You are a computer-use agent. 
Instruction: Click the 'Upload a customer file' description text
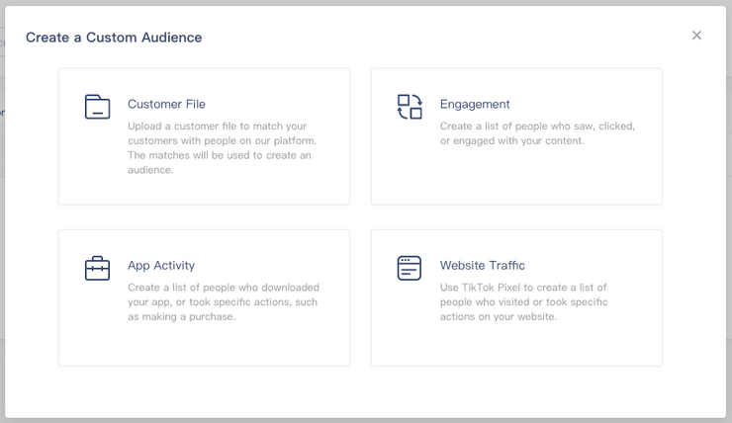coord(223,148)
